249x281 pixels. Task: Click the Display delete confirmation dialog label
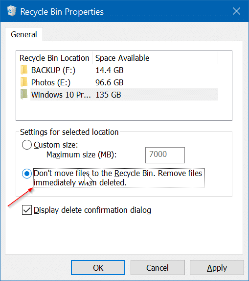coord(92,210)
